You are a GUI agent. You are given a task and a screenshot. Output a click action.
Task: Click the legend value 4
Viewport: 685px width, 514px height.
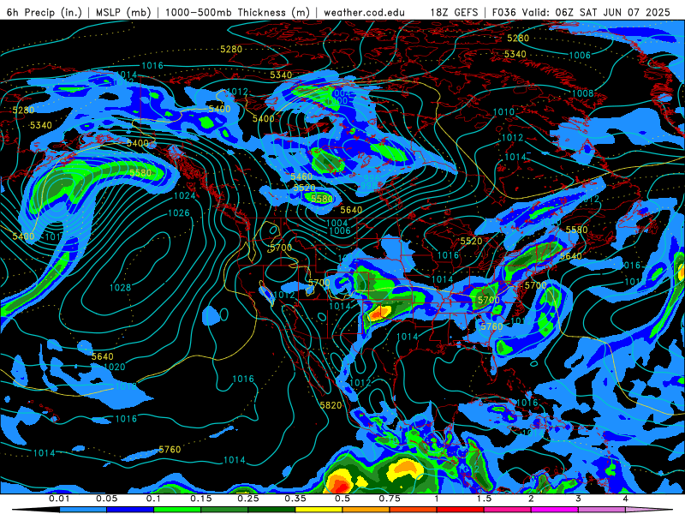pos(626,499)
